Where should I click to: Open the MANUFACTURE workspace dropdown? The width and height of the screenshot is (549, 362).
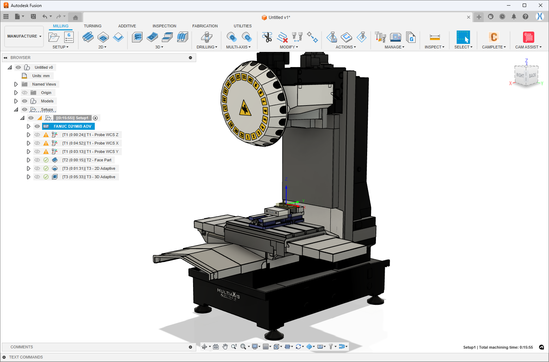pyautogui.click(x=24, y=36)
